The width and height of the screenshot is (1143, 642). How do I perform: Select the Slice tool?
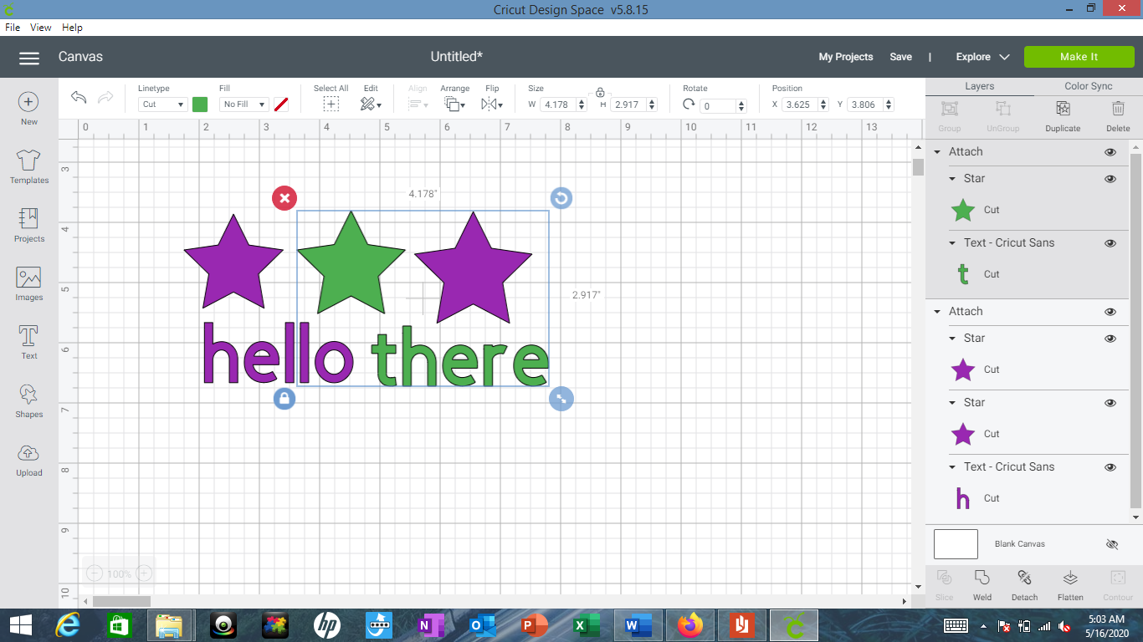click(x=945, y=584)
